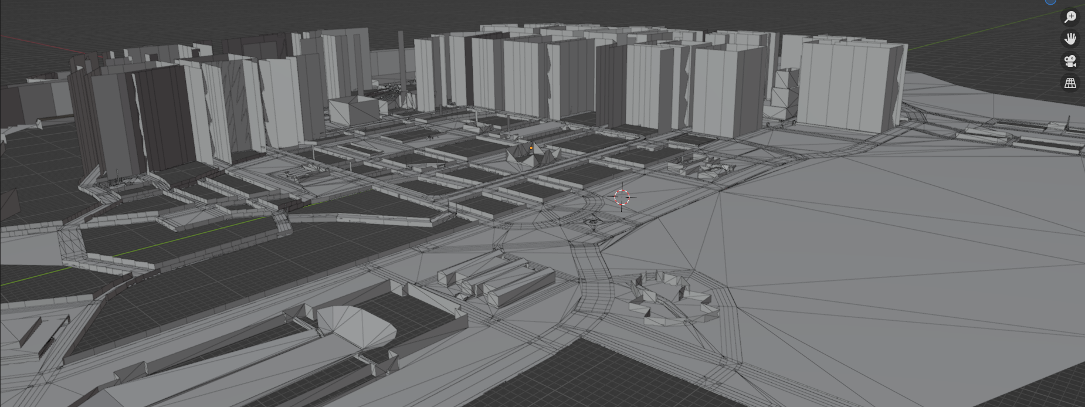Switch perspective/orthographic with the grid icon

pos(1070,83)
